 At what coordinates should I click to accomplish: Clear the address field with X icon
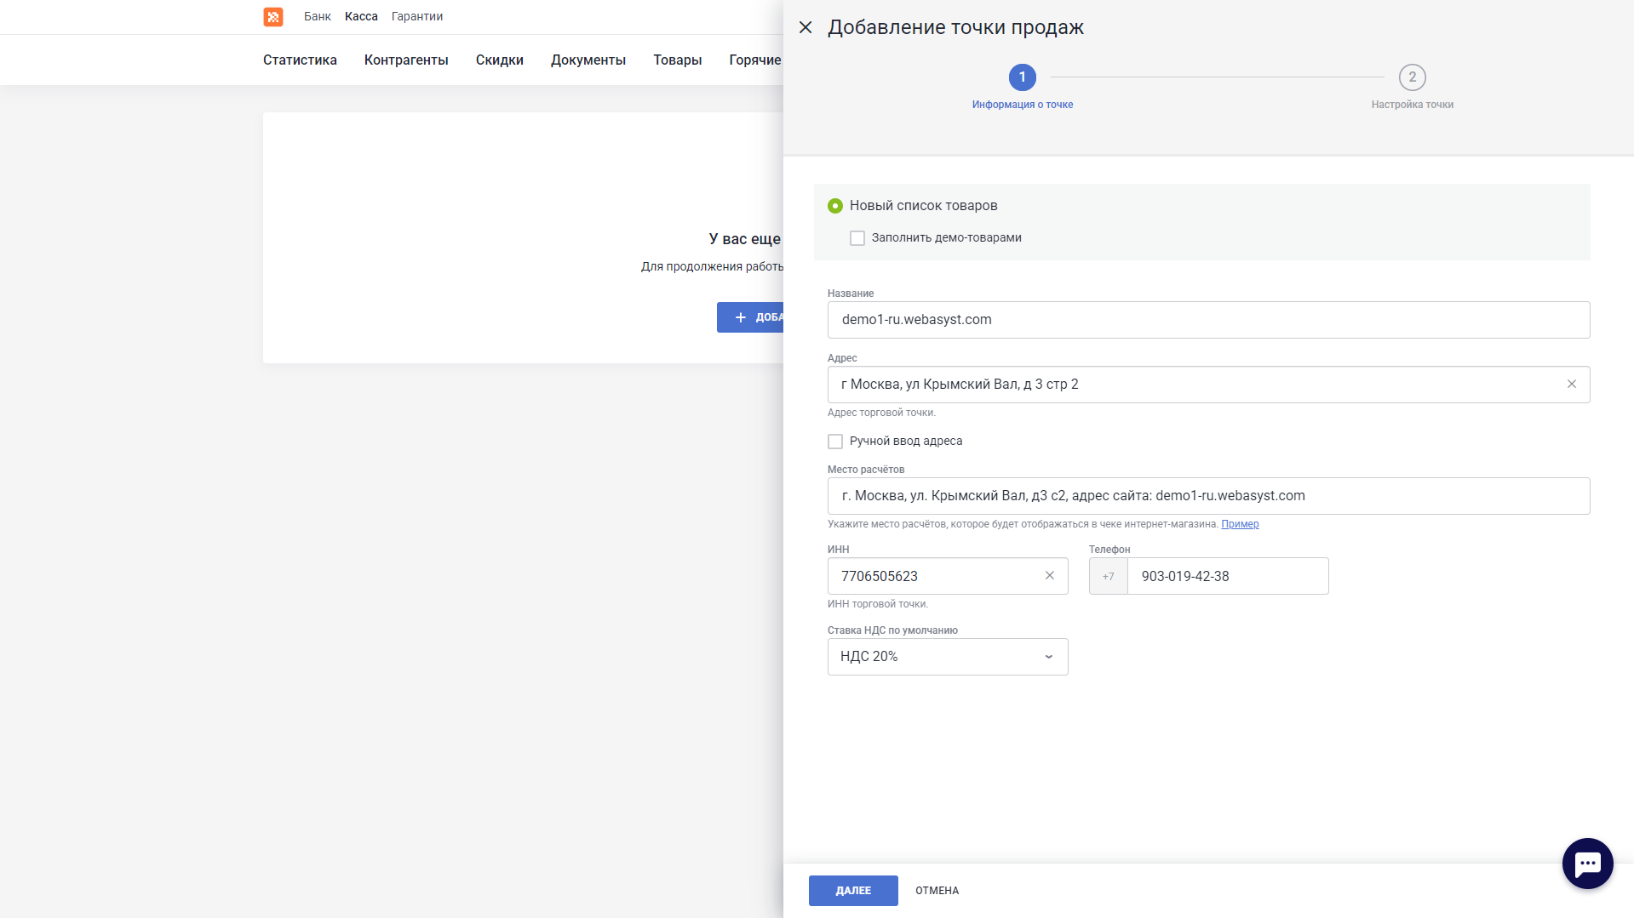pyautogui.click(x=1572, y=385)
